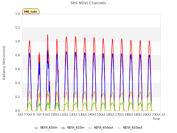
Task: Click the Time axis label
Action: (157, 119)
